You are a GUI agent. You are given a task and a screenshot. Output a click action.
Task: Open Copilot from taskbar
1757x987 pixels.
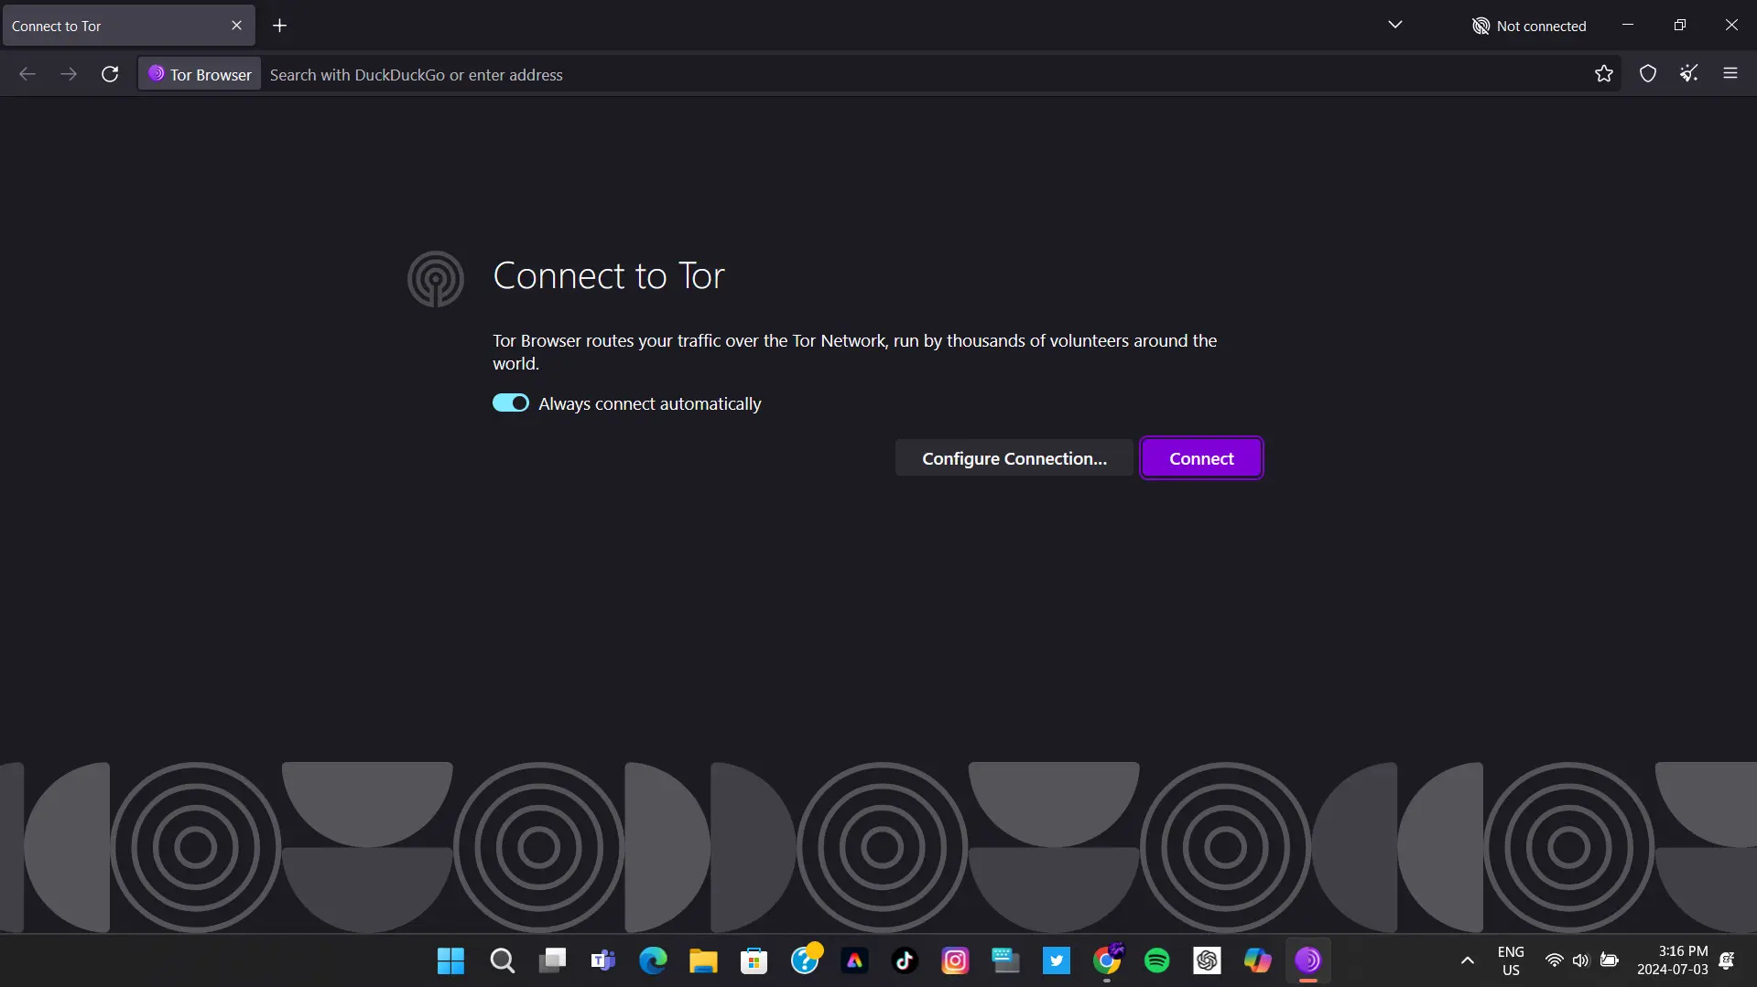[x=1257, y=960]
